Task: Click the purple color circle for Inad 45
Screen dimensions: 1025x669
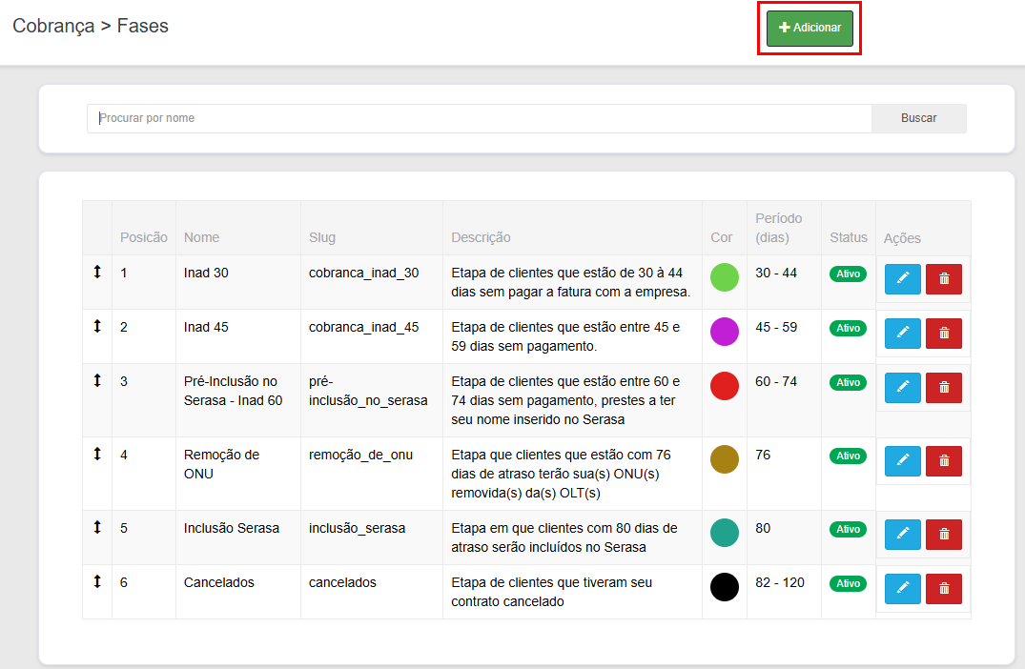Action: [x=725, y=332]
